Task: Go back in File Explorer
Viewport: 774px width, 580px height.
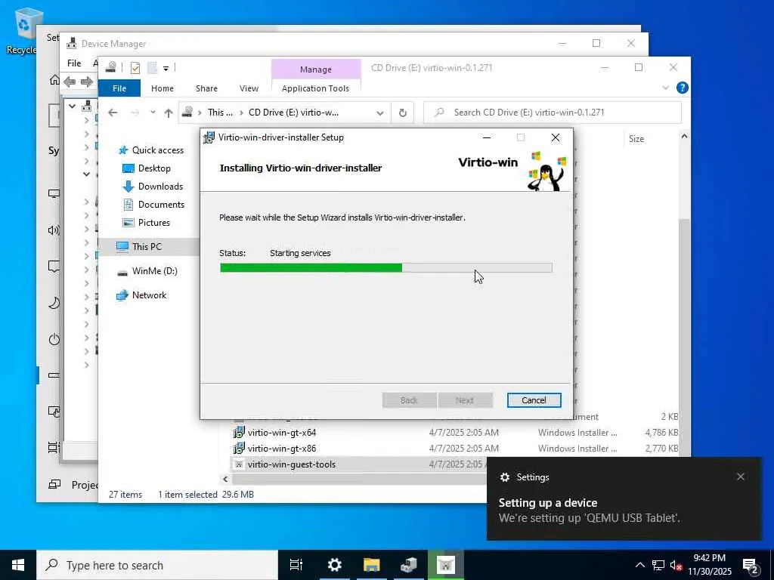Action: [113, 113]
